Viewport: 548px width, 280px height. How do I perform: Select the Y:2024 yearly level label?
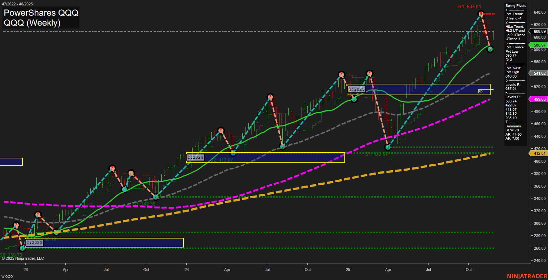coord(195,157)
